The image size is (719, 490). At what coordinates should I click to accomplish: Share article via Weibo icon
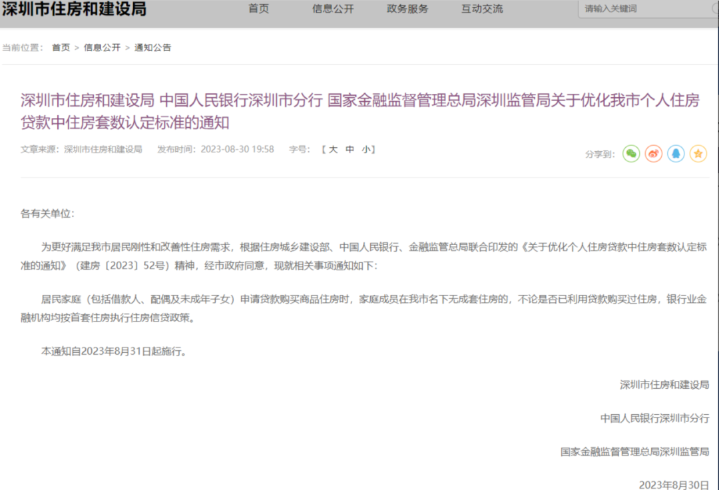tap(654, 154)
